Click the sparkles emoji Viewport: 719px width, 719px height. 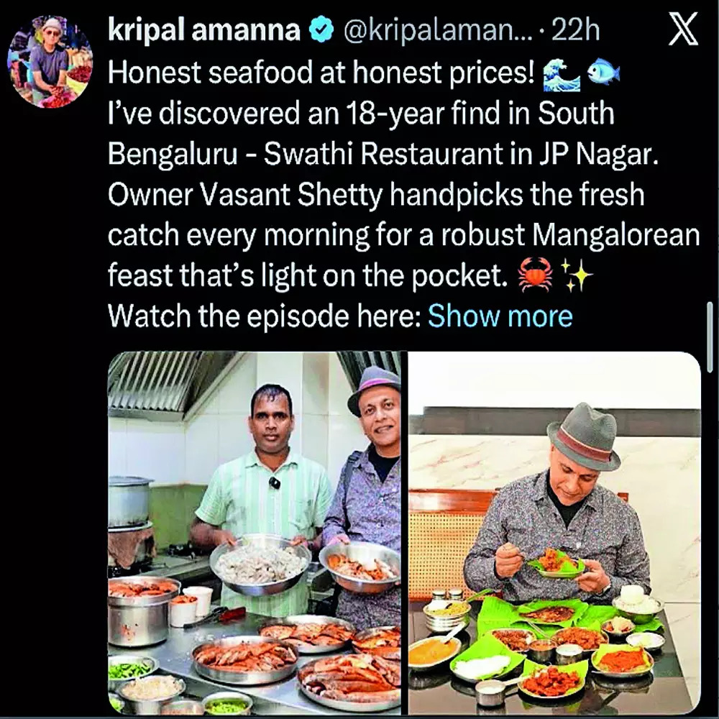tap(577, 275)
